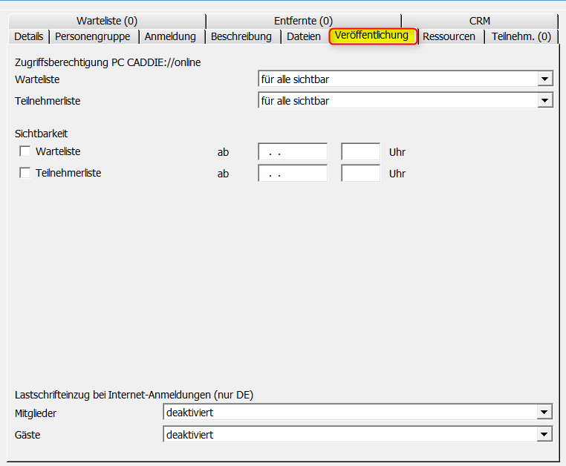Focus the Warteliste time field before Uhr
The height and width of the screenshot is (466, 566).
point(360,152)
